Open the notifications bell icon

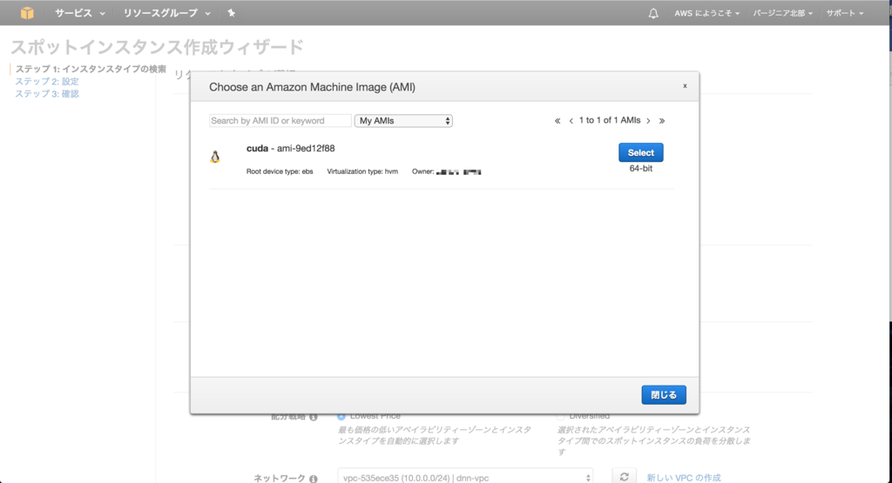click(x=653, y=13)
